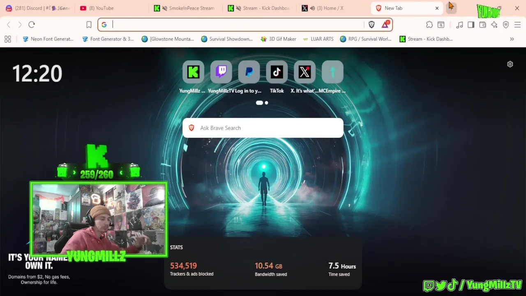Open 3D Gif Maker bookmark
The height and width of the screenshot is (296, 526).
click(x=278, y=39)
